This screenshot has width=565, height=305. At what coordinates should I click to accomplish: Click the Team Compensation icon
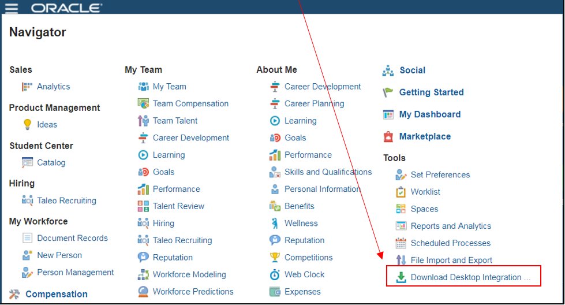pos(143,103)
